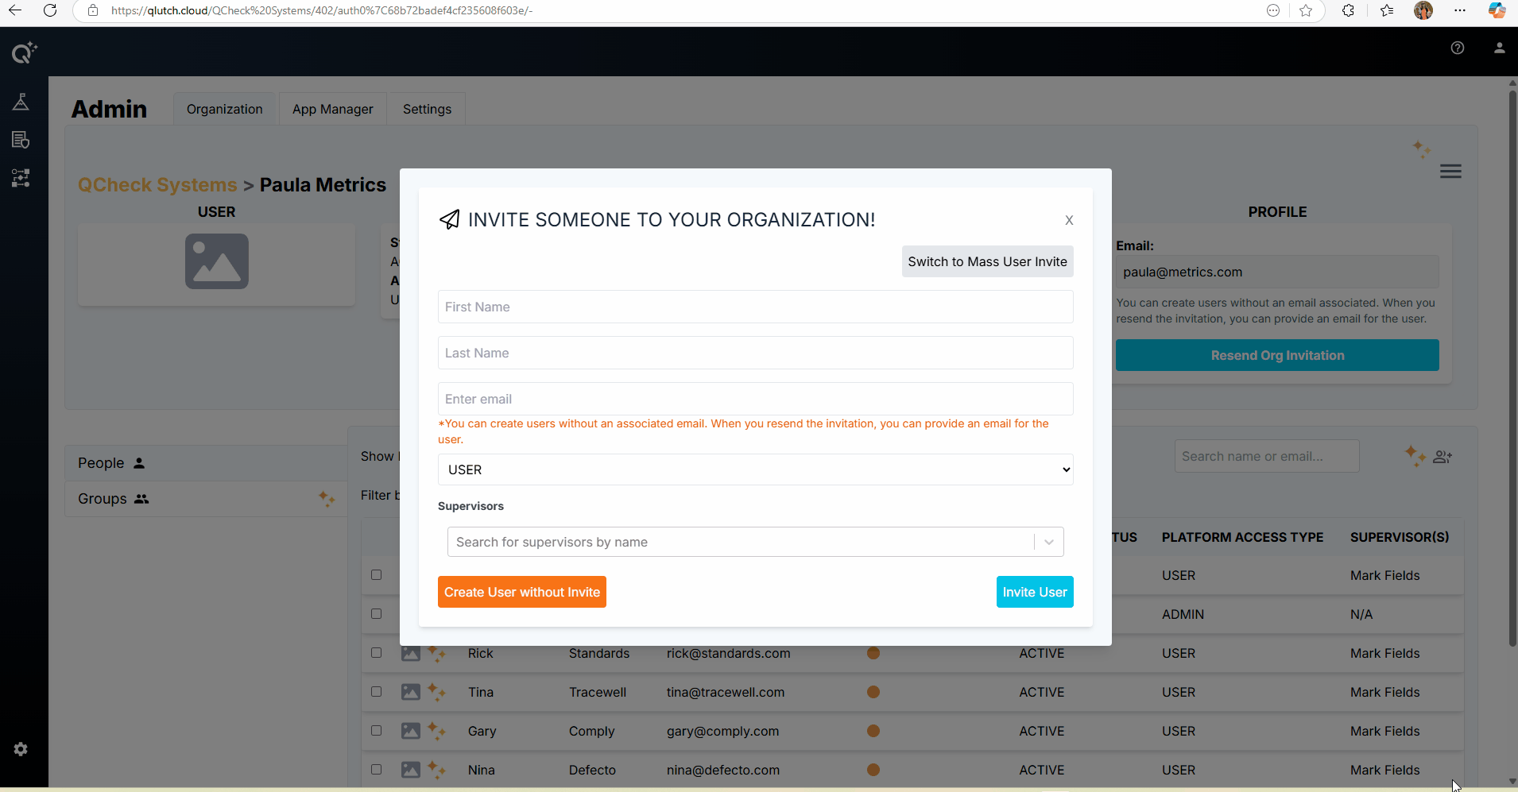Click the flask icon in left sidebar
Screen dimensions: 1518x792
[21, 102]
